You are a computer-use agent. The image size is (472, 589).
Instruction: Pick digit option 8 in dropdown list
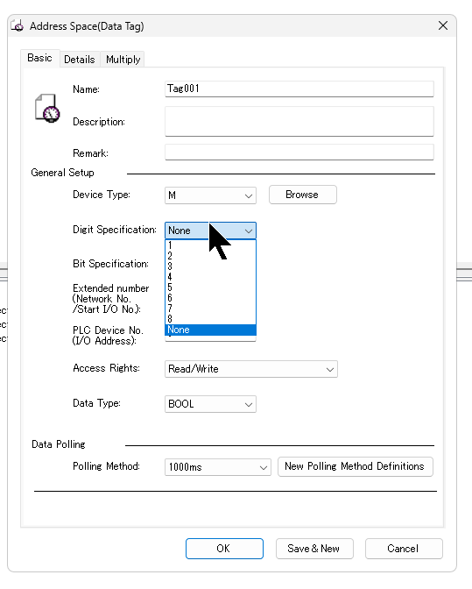coord(210,319)
